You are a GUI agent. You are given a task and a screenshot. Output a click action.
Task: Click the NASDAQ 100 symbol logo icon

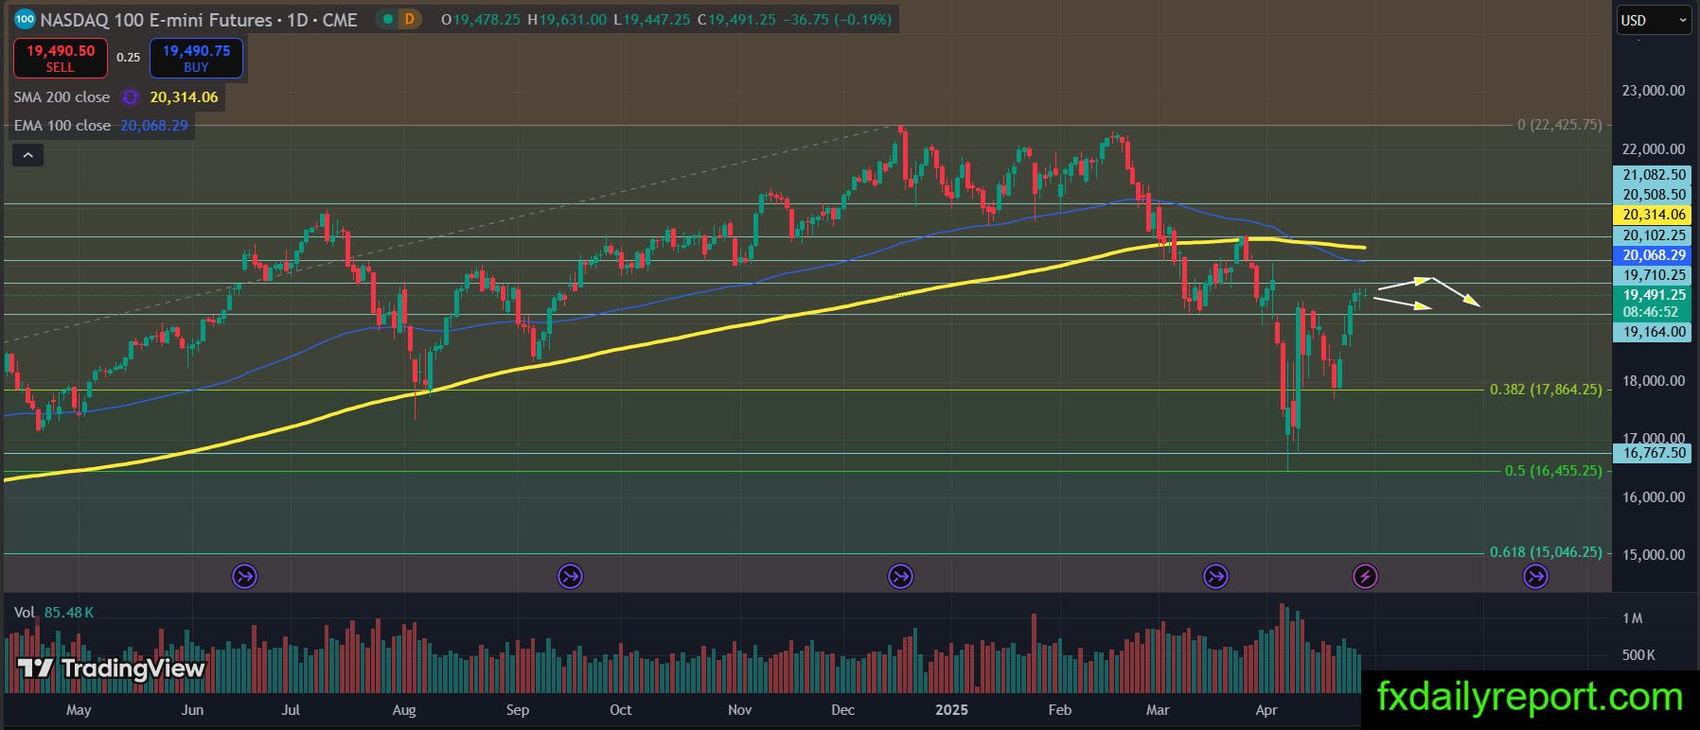[x=26, y=19]
